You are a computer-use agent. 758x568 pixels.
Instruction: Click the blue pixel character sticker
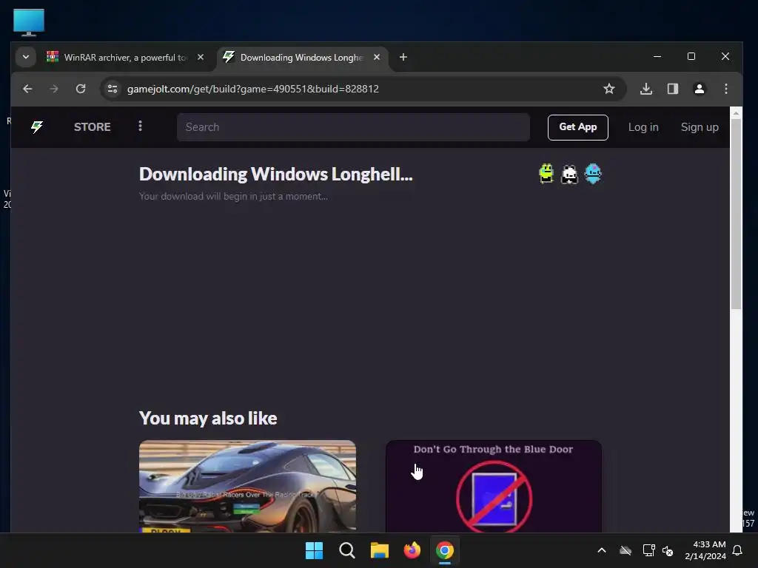click(593, 174)
